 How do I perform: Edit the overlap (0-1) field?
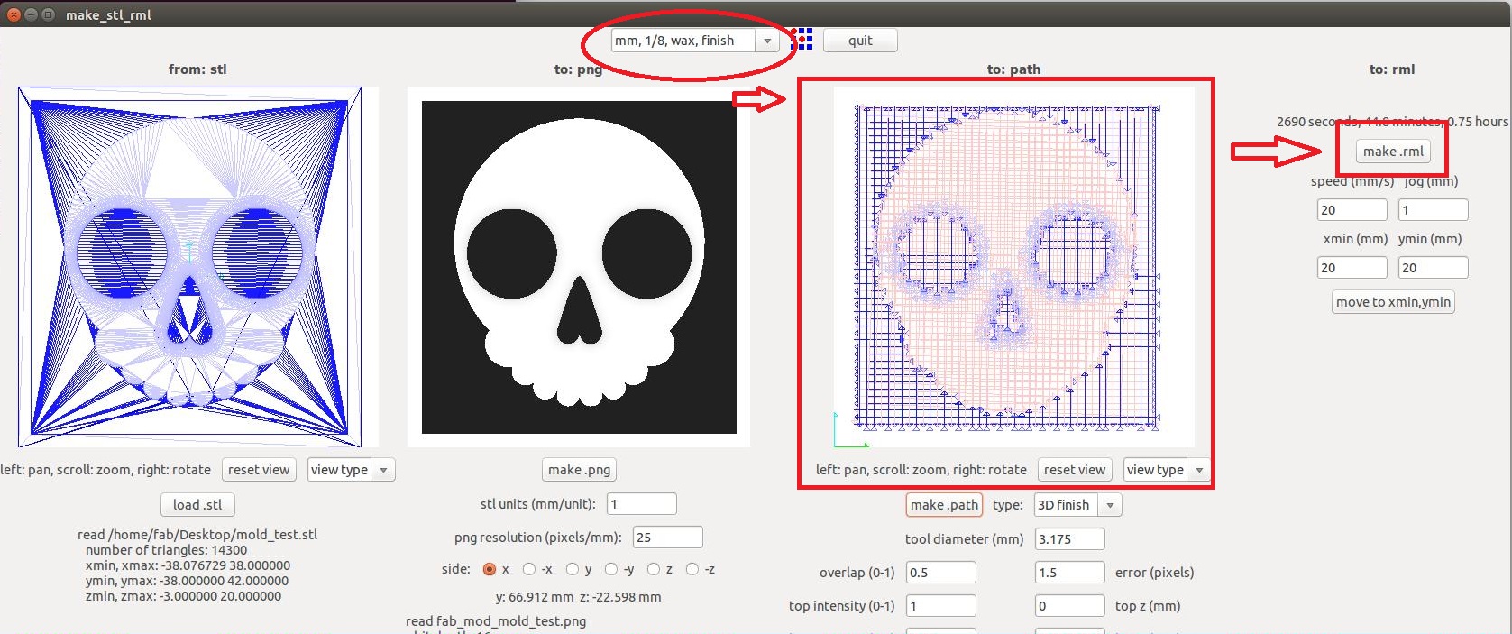coord(940,573)
